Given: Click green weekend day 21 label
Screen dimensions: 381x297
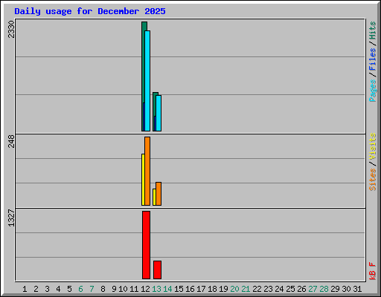Looking at the screenshot, I should pos(246,289).
